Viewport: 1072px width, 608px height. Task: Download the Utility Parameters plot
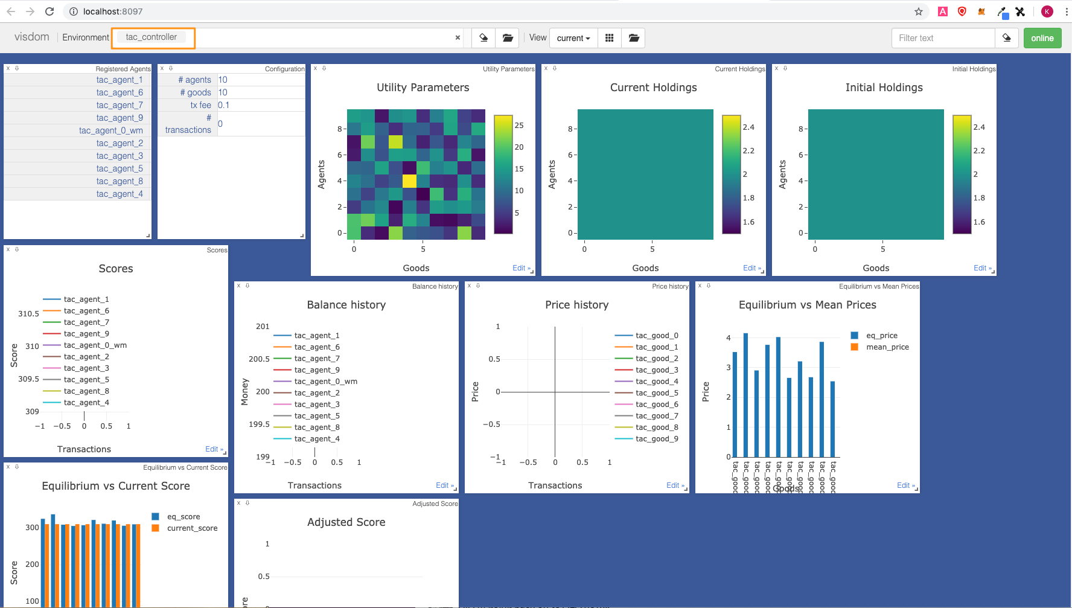[324, 68]
